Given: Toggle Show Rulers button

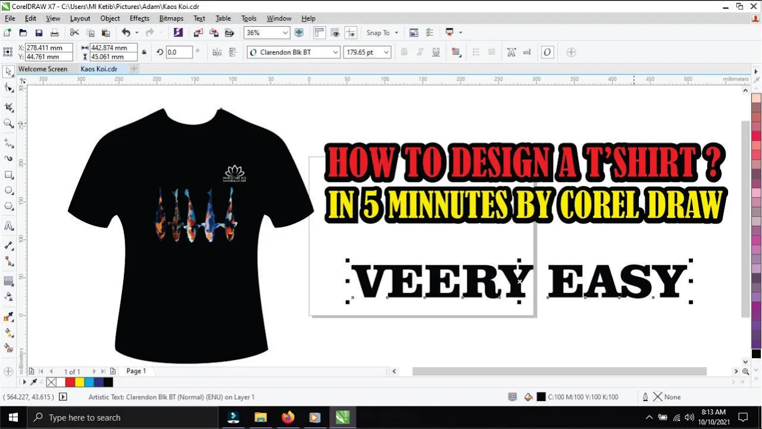Looking at the screenshot, I should pyautogui.click(x=320, y=33).
